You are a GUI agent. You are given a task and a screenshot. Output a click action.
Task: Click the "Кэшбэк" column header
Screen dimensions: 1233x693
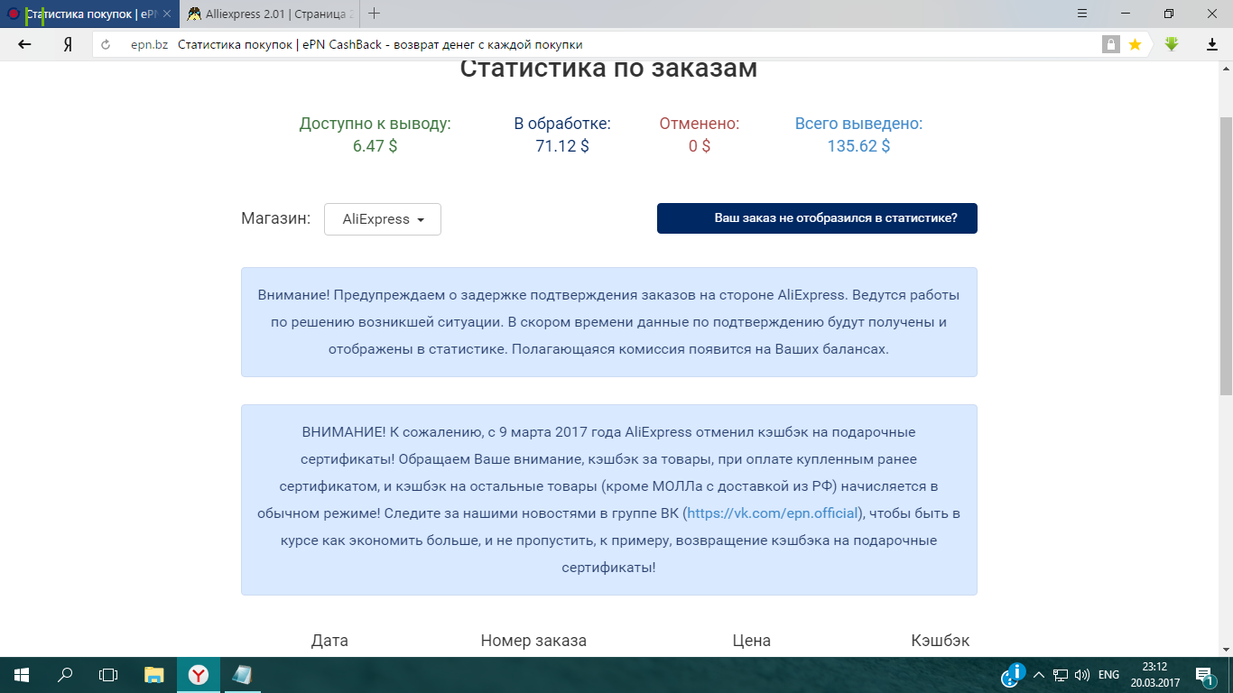point(941,641)
